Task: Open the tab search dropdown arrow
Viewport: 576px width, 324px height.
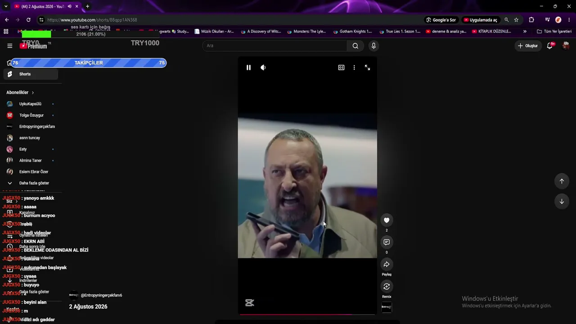Action: click(x=6, y=6)
